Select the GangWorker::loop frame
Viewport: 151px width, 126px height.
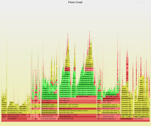(x=16, y=113)
